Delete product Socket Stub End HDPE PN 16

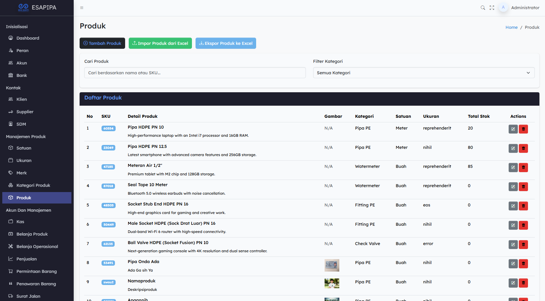[523, 206]
